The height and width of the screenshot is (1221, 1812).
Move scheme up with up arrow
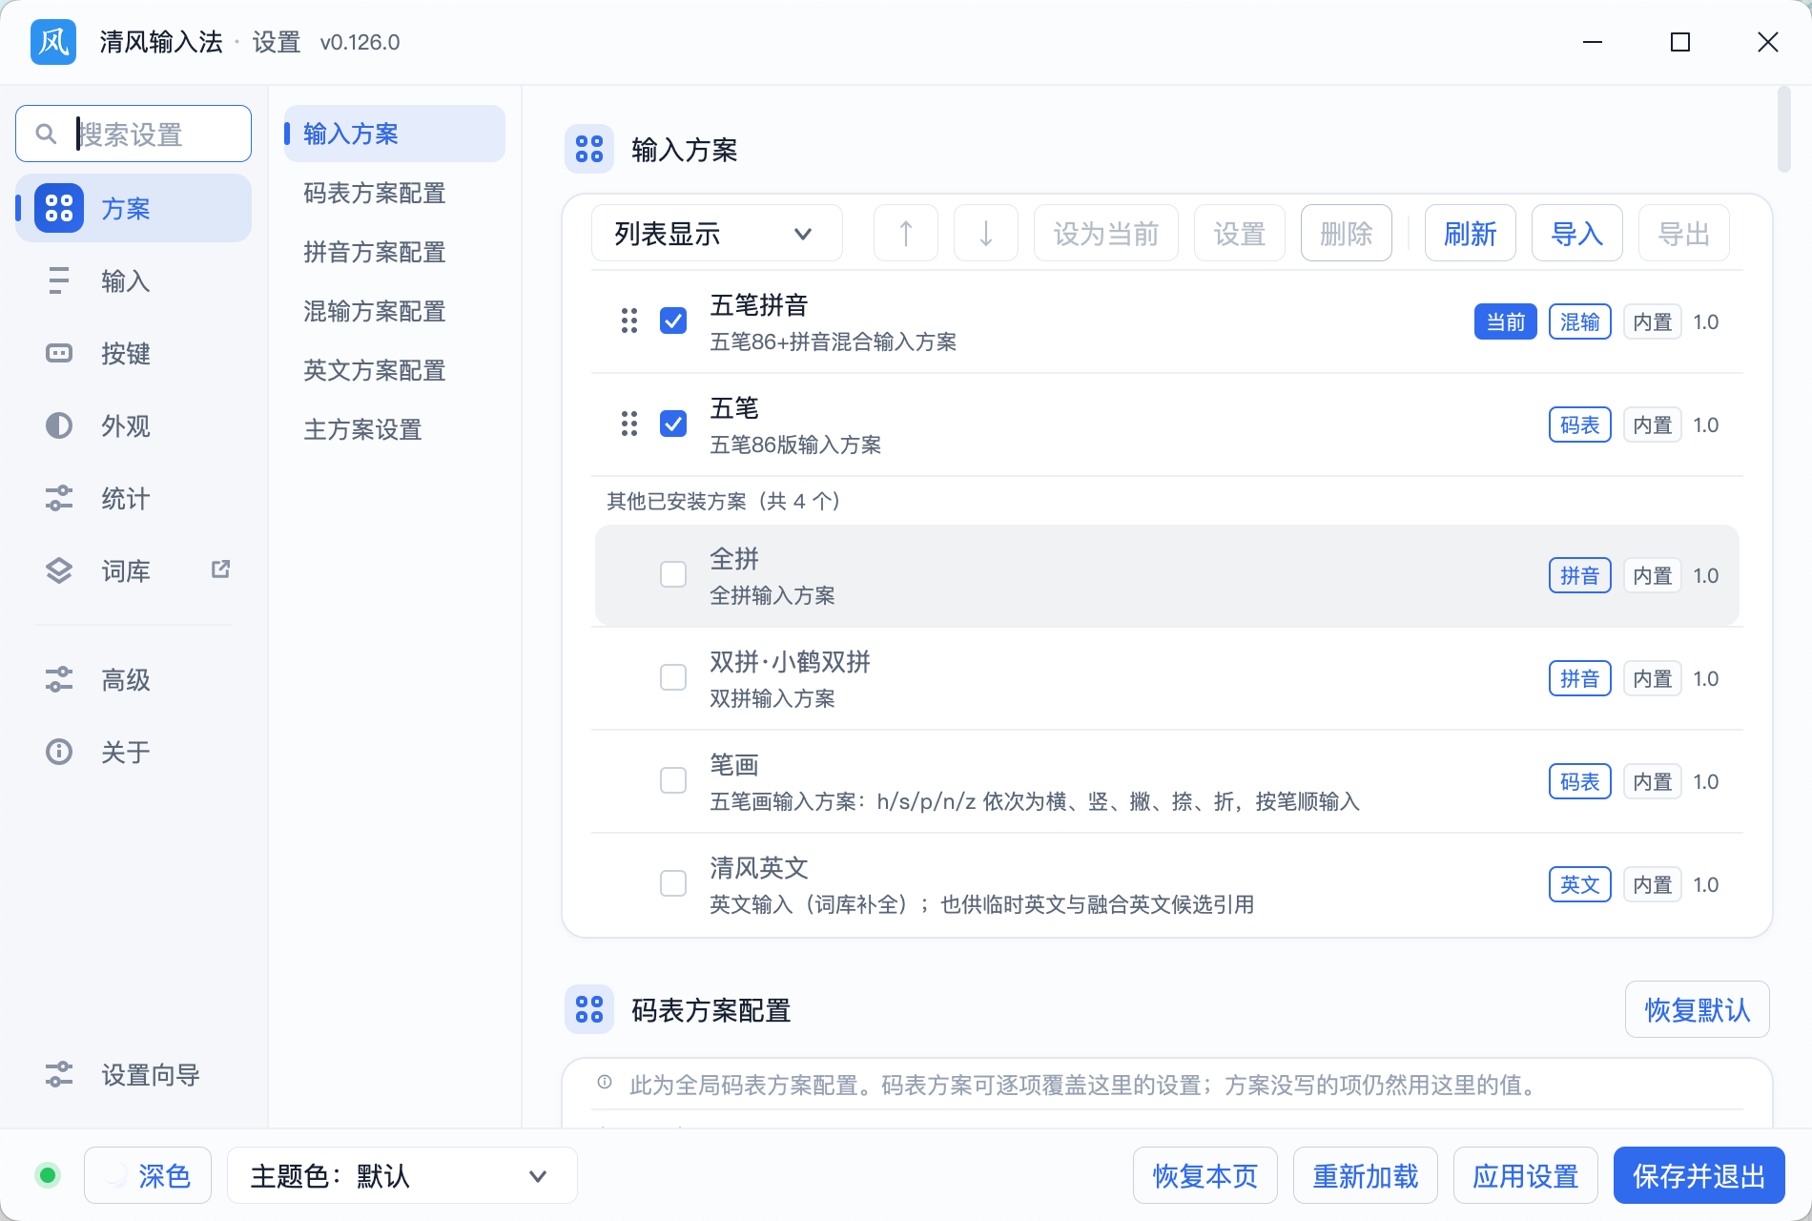[x=906, y=233]
